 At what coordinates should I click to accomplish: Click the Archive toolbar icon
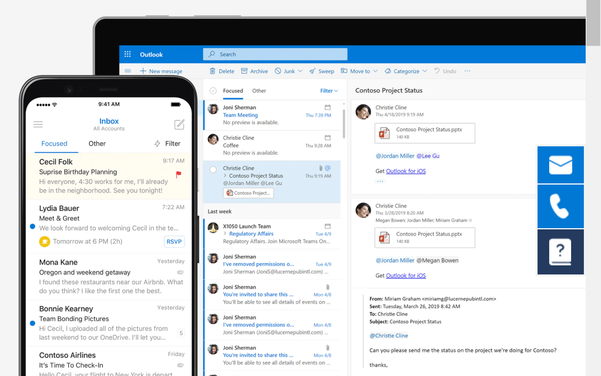(x=244, y=71)
